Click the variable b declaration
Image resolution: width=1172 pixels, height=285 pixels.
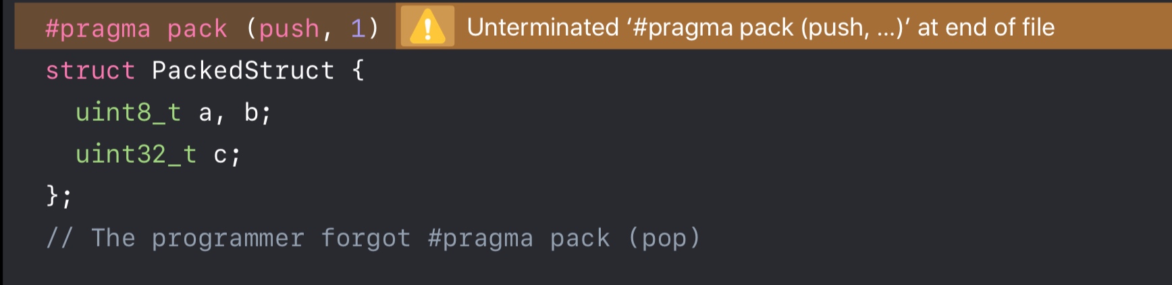click(x=251, y=112)
